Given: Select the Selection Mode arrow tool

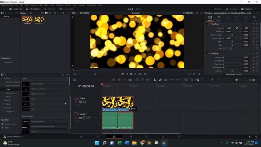Looking at the screenshot, I should click(x=113, y=80).
